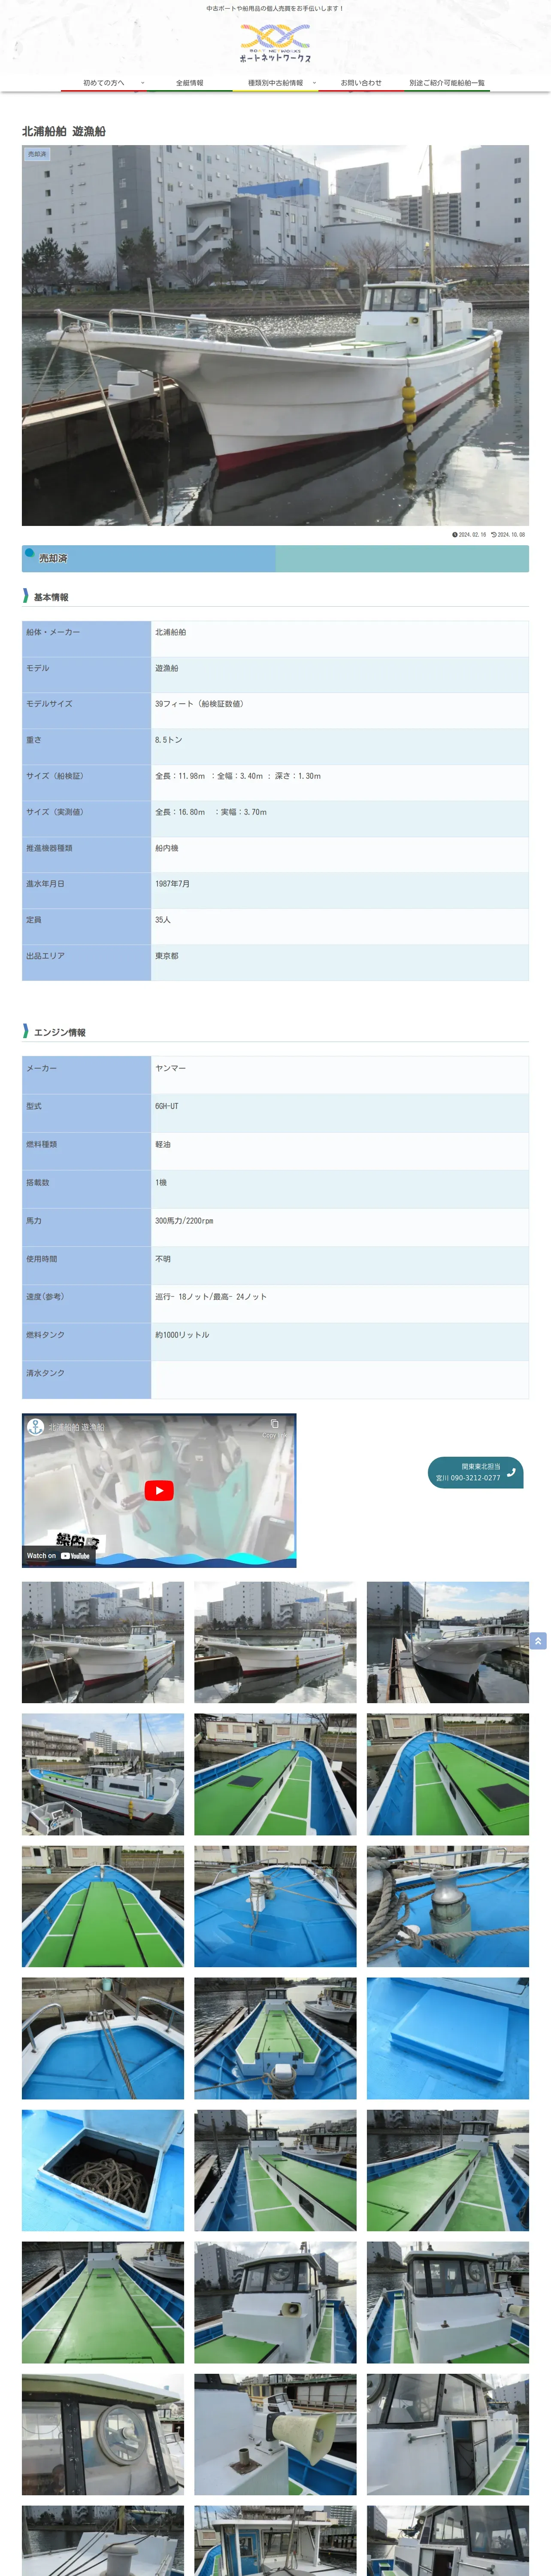Open the video title 北浦船舶 遊漁船

[77, 1427]
